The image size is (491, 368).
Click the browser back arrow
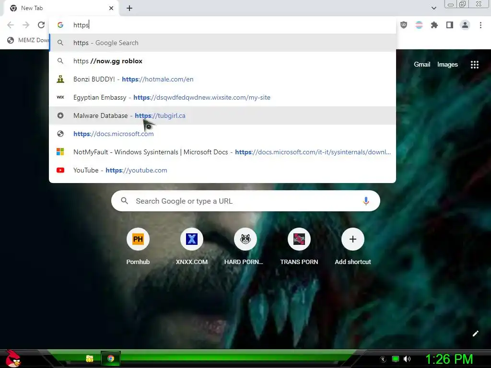coord(11,25)
